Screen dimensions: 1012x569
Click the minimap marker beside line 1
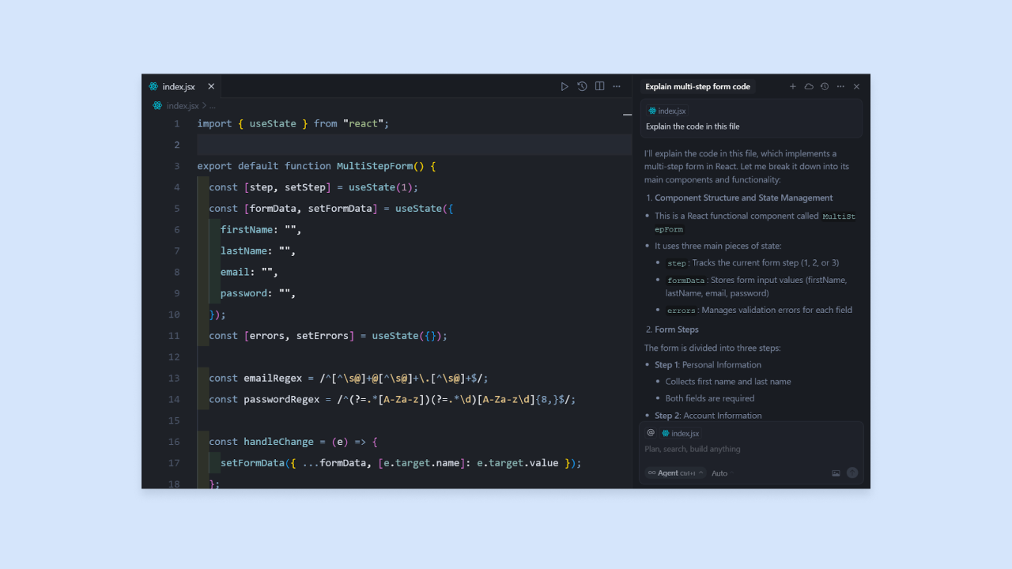pos(627,115)
